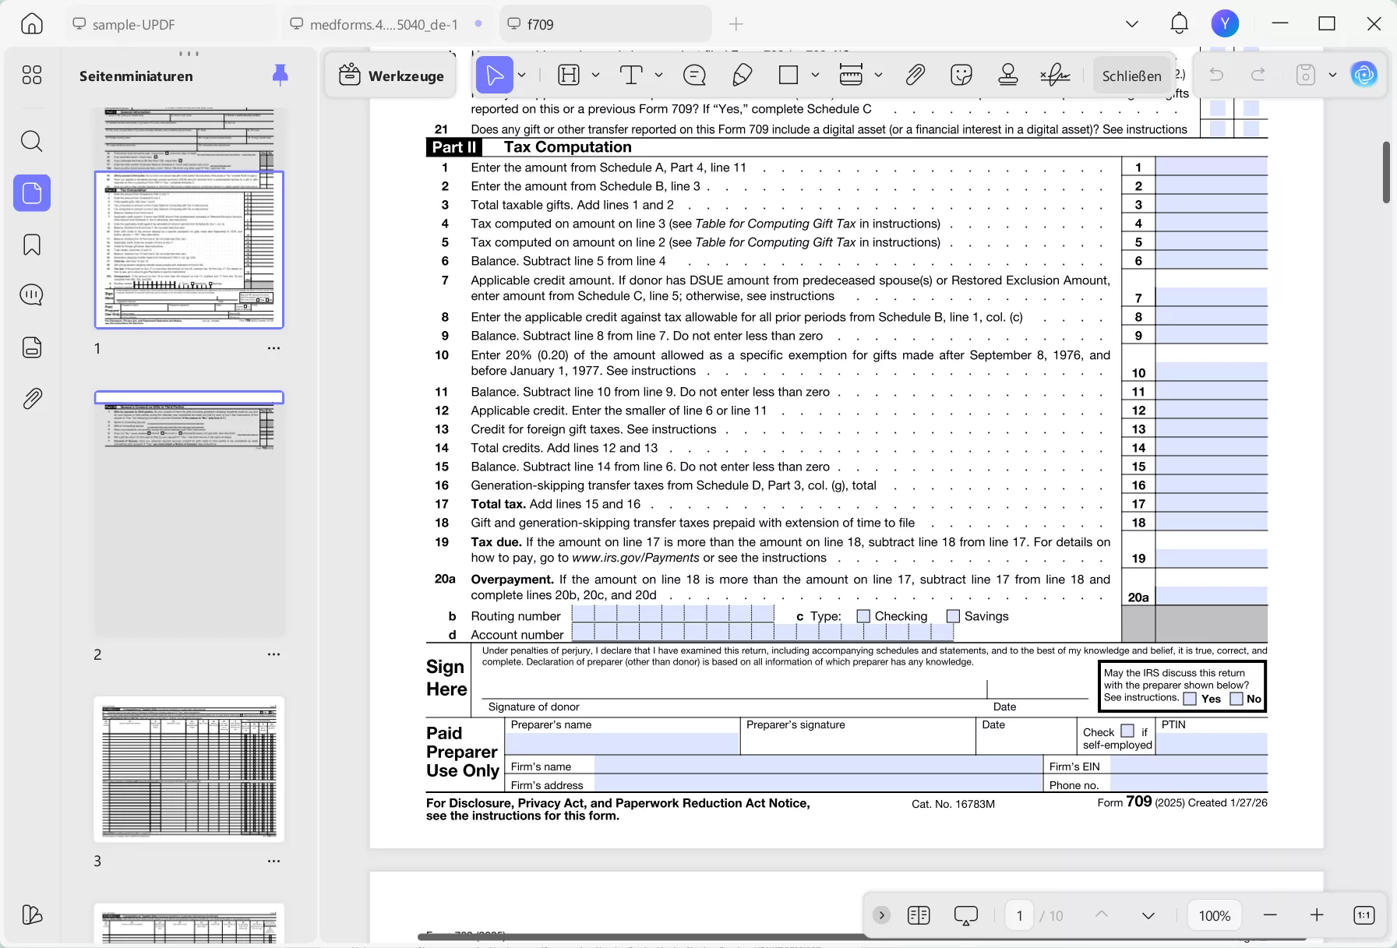Expand the text tool dropdown arrow
Viewport: 1397px width, 948px height.
click(x=658, y=75)
